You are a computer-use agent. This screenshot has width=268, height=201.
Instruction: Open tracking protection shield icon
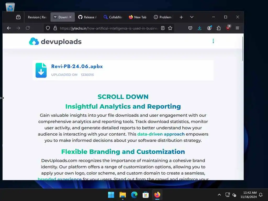(x=48, y=28)
